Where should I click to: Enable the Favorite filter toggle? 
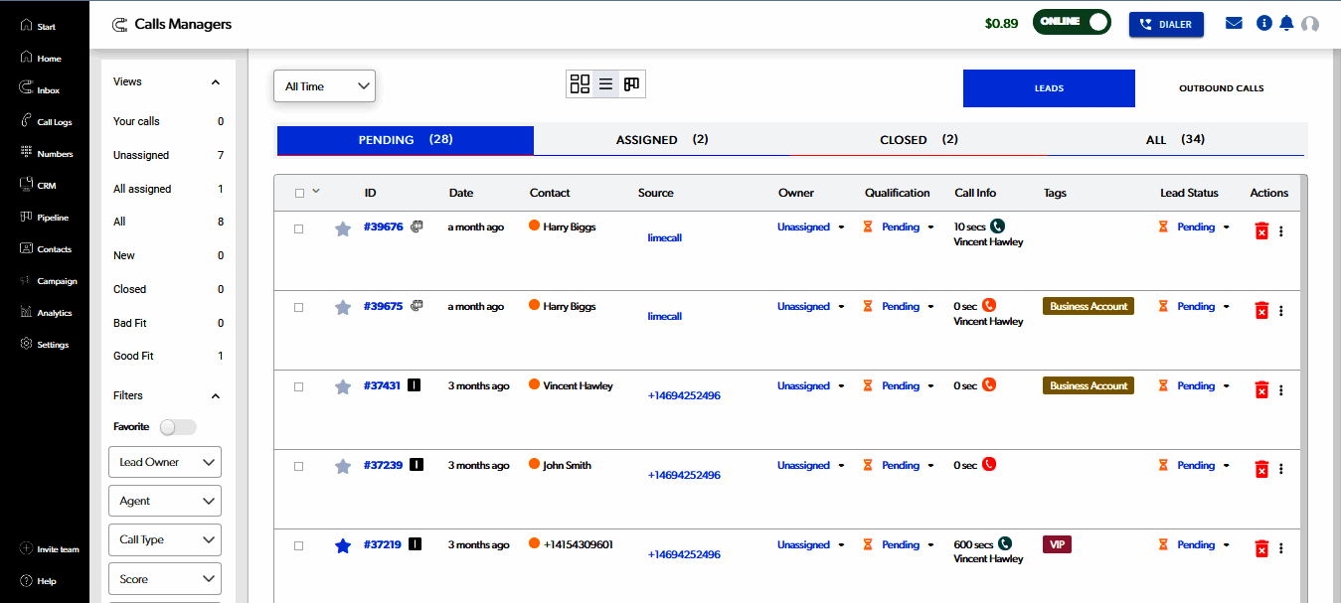click(x=178, y=427)
